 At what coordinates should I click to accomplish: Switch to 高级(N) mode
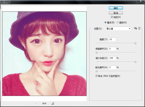point(117,23)
